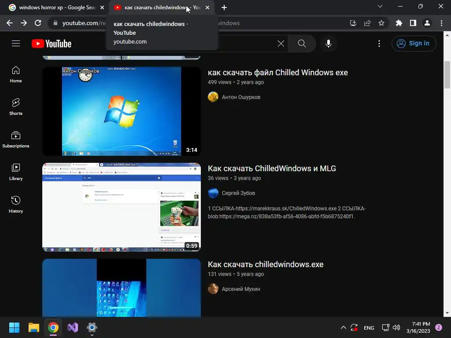The width and height of the screenshot is (451, 338).
Task: Open video Как скачать chilledwindows.exe
Action: pos(266,265)
